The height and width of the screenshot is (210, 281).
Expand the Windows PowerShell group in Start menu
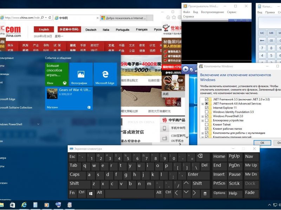[38, 124]
